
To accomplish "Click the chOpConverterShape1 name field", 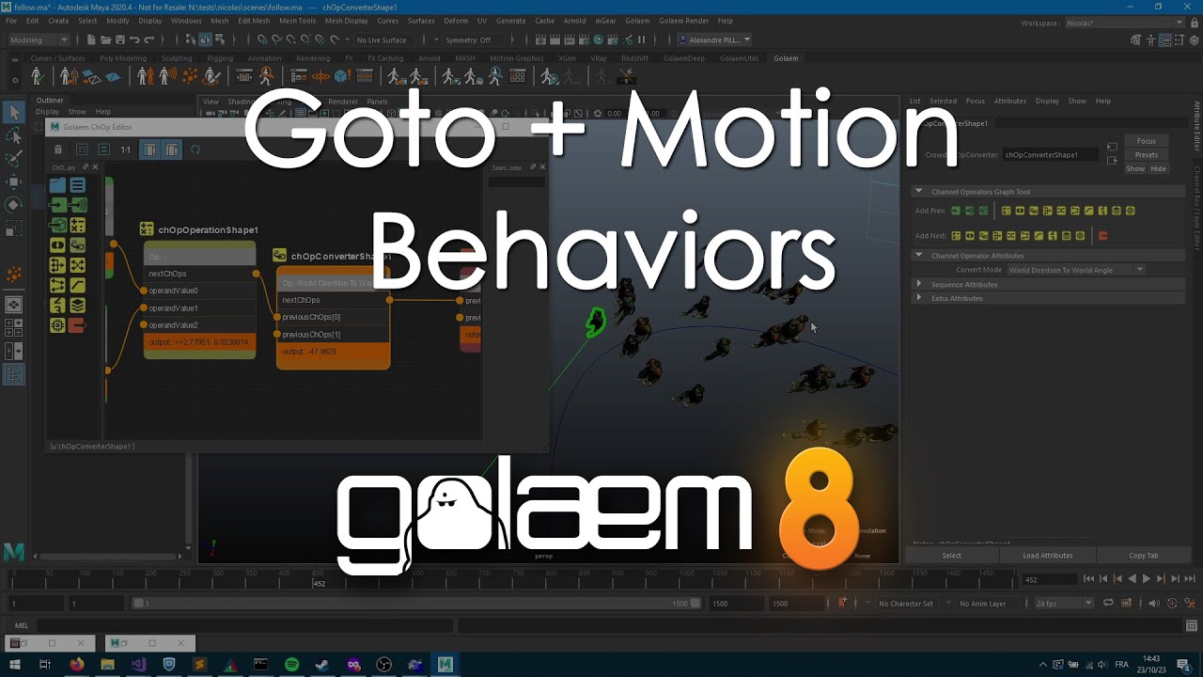I will tap(1052, 155).
